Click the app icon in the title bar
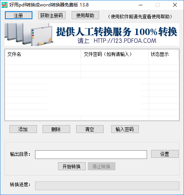The image size is (184, 195). tap(5, 5)
